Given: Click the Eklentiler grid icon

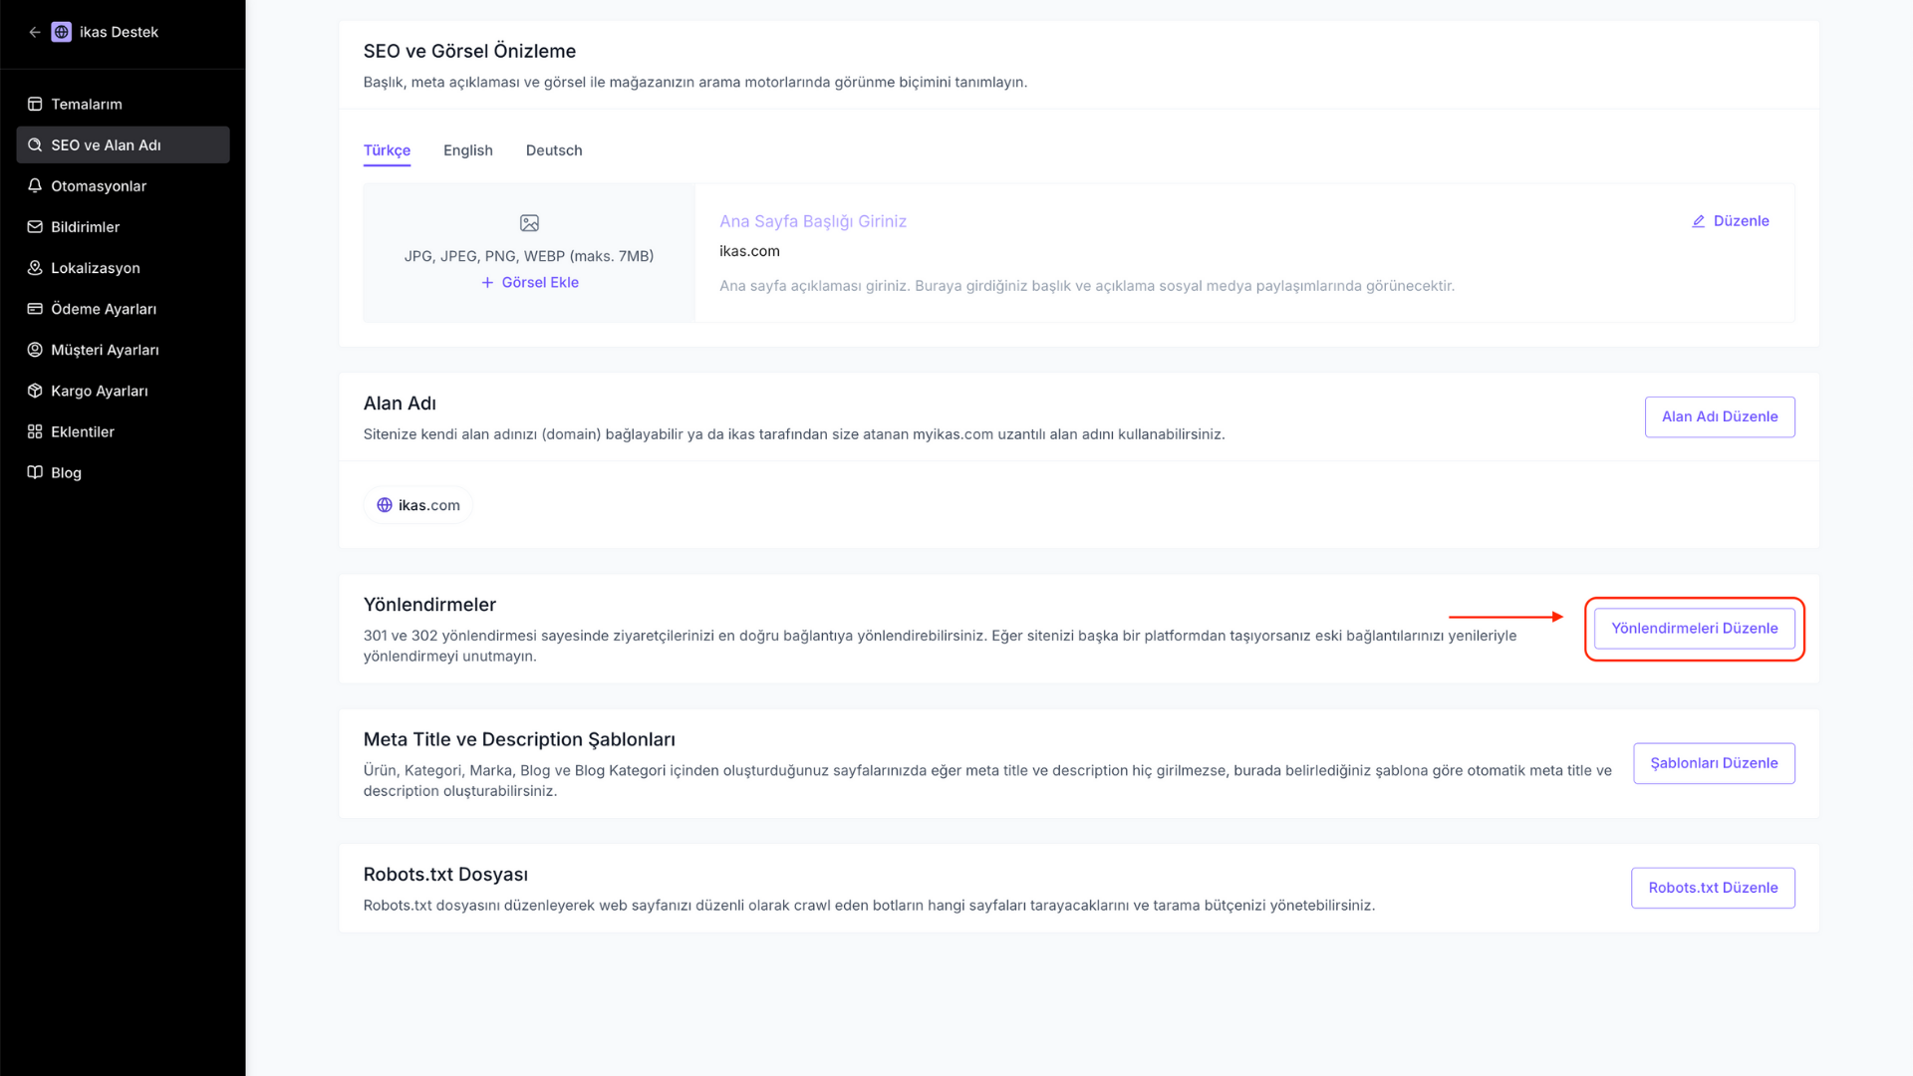Looking at the screenshot, I should coord(35,430).
